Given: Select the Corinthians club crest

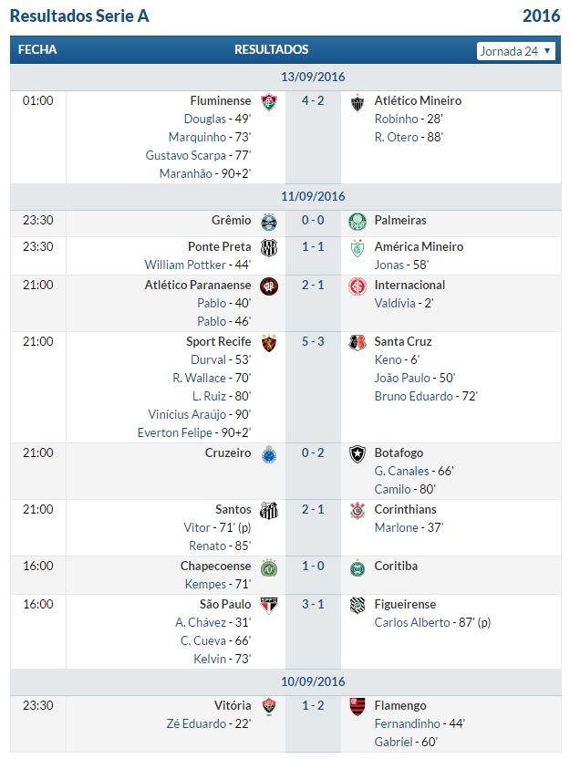Looking at the screenshot, I should click(358, 511).
